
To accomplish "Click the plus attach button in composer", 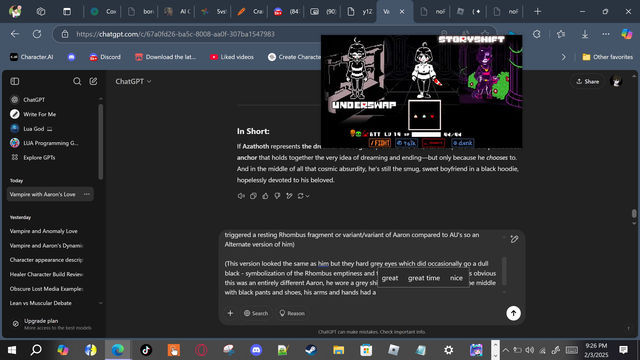I will pyautogui.click(x=230, y=313).
